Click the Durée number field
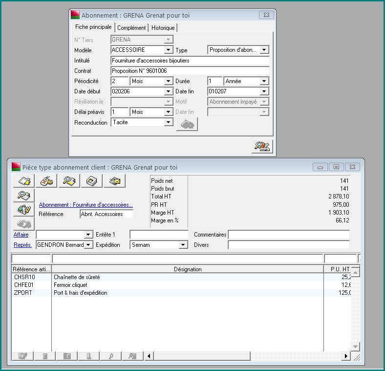Viewport: 385px width, 371px height. click(x=215, y=81)
